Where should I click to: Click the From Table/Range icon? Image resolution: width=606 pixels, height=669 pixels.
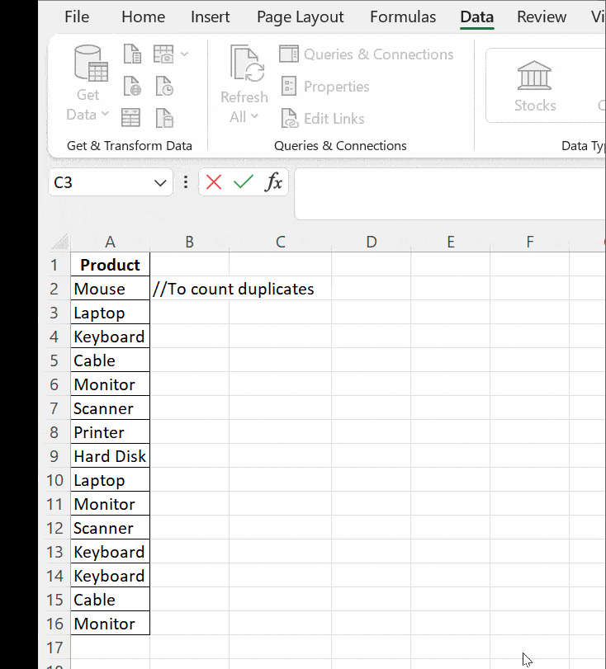point(131,117)
